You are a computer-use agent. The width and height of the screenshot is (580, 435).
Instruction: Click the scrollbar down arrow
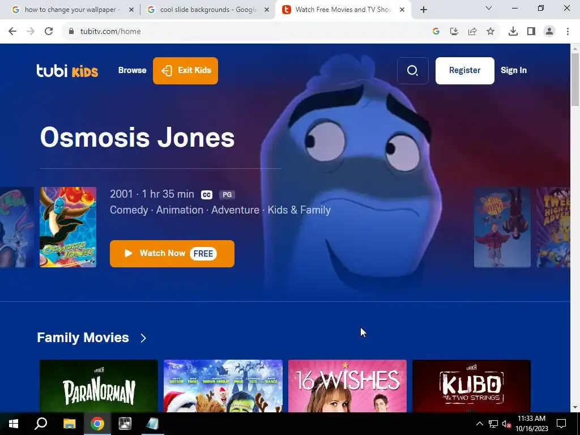click(575, 408)
